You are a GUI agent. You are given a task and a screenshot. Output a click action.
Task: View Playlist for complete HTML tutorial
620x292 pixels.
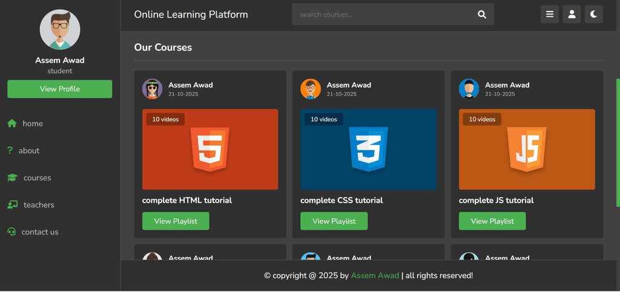(x=176, y=221)
